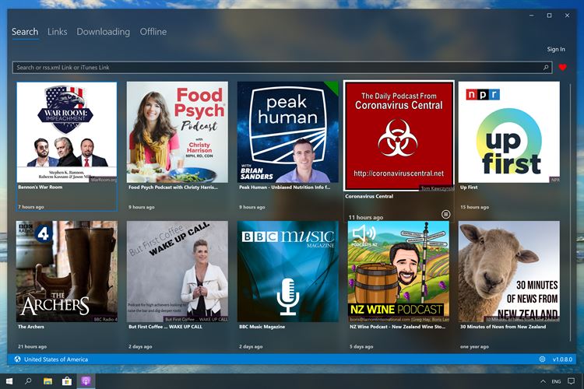
Task: Click 'Food Psych Podcast with Christy Harris...' title
Action: pyautogui.click(x=173, y=187)
